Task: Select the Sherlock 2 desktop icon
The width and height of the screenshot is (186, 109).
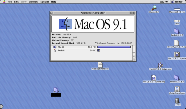Action: pos(154,8)
